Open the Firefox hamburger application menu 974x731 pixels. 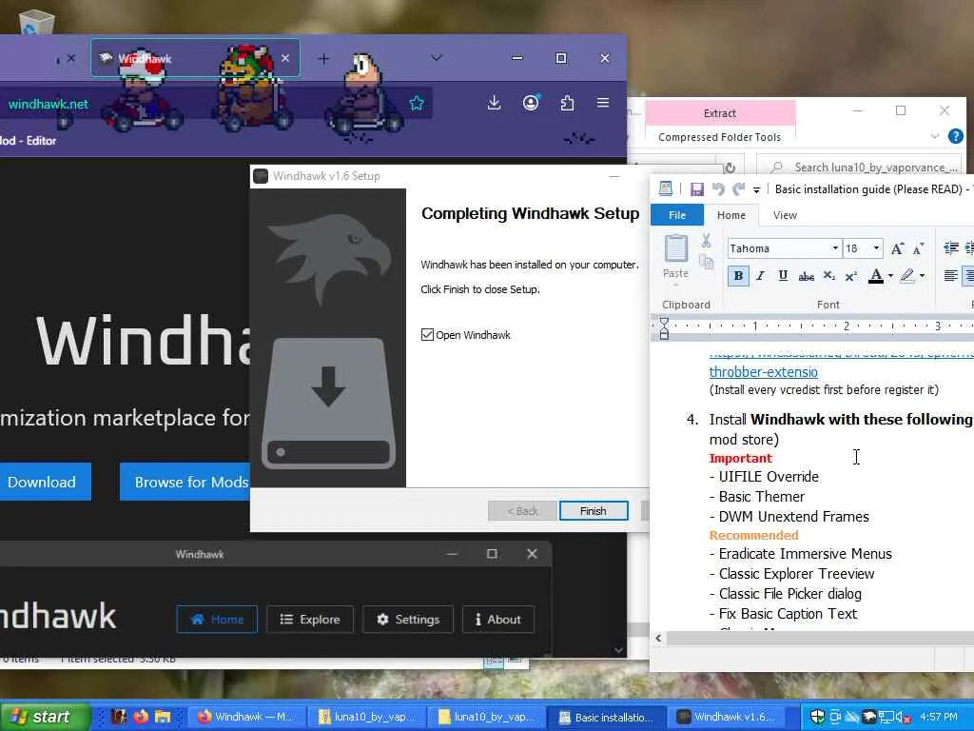[x=602, y=103]
